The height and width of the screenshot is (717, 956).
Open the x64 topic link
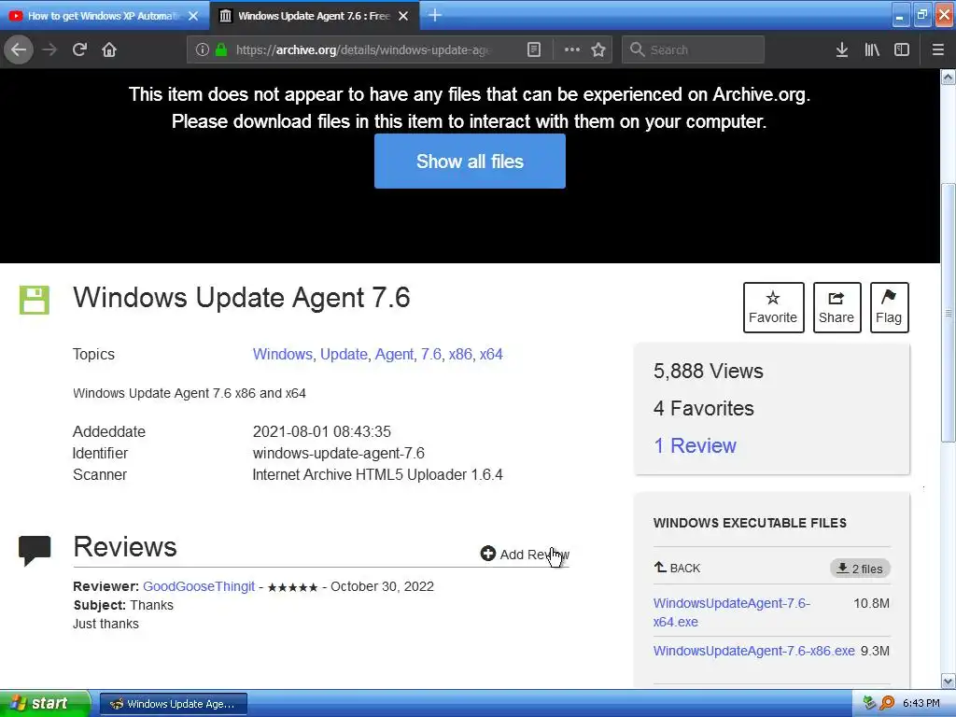491,354
